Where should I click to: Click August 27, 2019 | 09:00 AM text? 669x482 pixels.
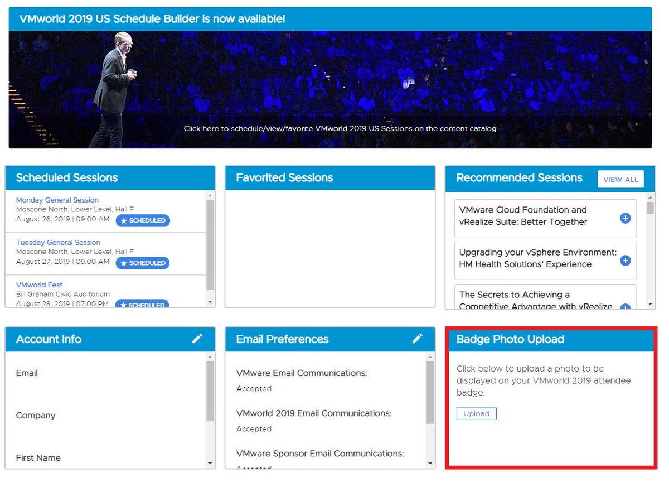tap(62, 261)
